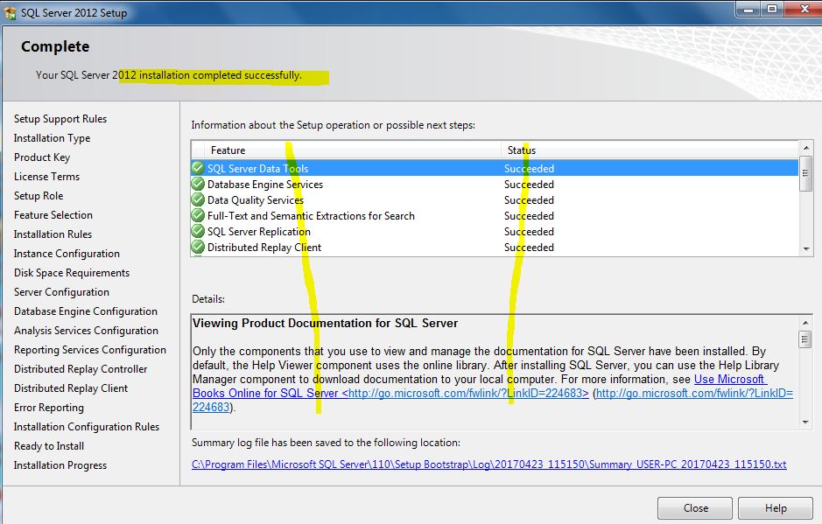Click Setup Support Rules step
Screen dimensions: 822x524
pyautogui.click(x=60, y=119)
